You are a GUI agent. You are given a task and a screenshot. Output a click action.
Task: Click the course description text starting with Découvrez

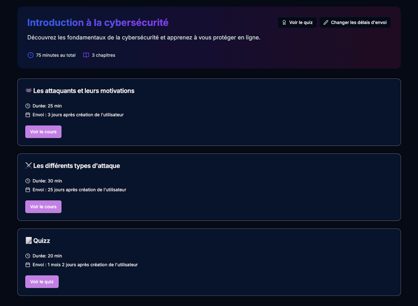coord(144,38)
